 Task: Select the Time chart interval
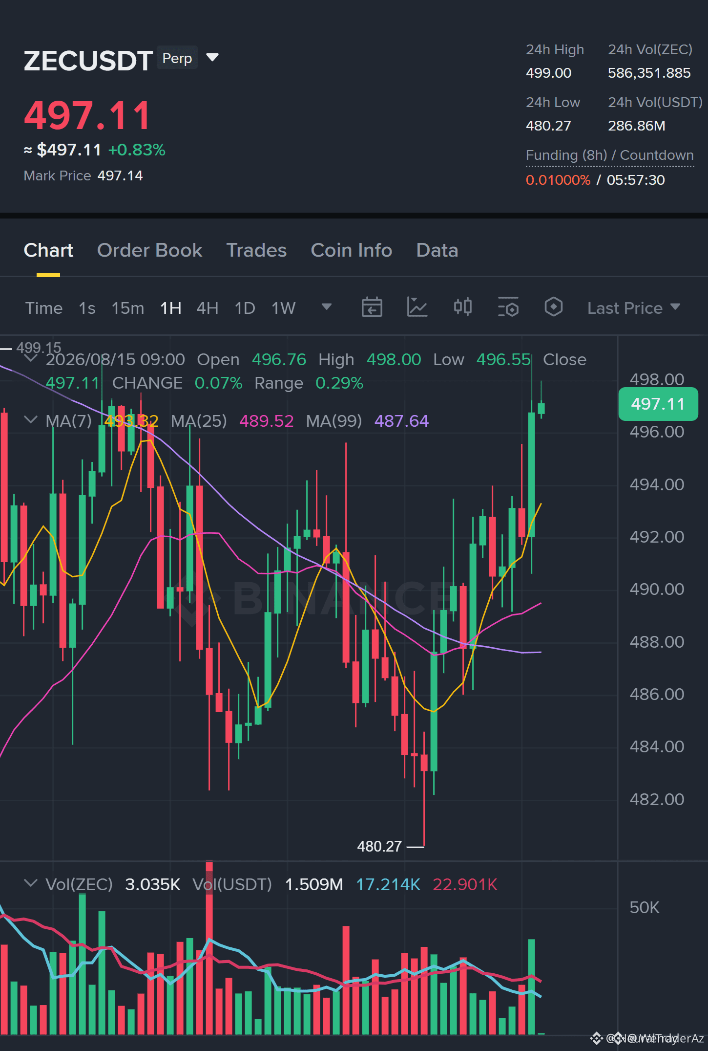point(44,308)
